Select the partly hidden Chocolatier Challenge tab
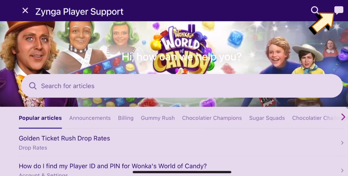348x176 pixels. (x=316, y=118)
